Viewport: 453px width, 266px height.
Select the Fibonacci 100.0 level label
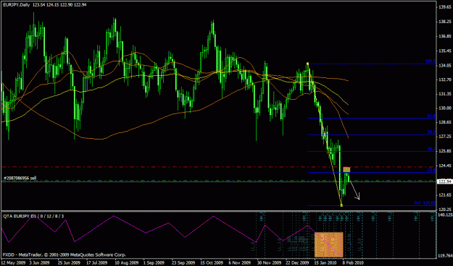click(x=431, y=61)
